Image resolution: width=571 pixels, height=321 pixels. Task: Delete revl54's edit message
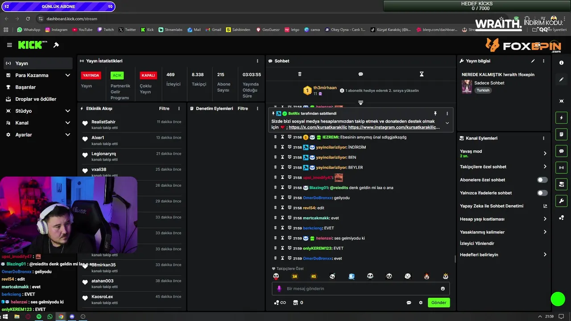click(275, 208)
